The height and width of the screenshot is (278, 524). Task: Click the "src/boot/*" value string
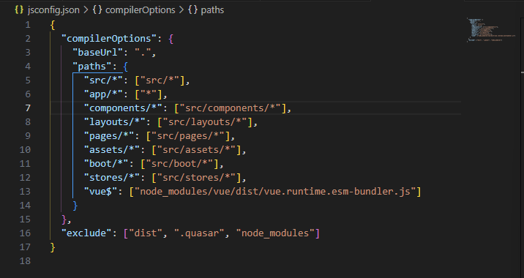182,164
